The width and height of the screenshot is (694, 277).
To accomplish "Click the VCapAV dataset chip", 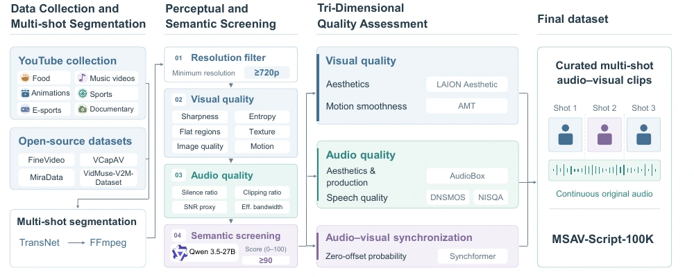I will 108,160.
